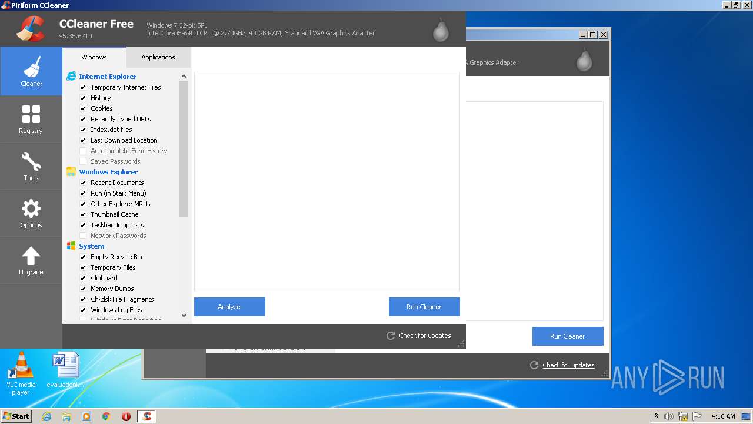Open the Registry section
Viewport: 753px width, 424px height.
pos(31,119)
